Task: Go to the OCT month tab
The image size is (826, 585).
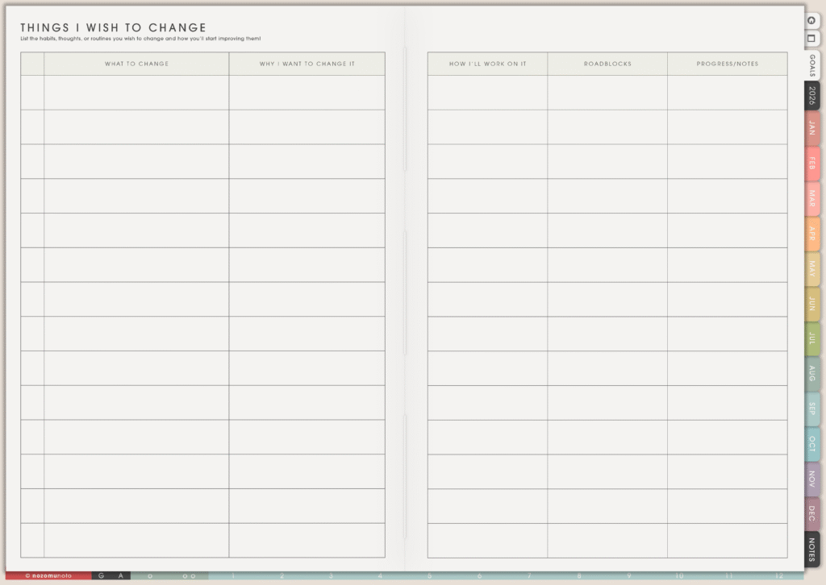Action: tap(812, 444)
